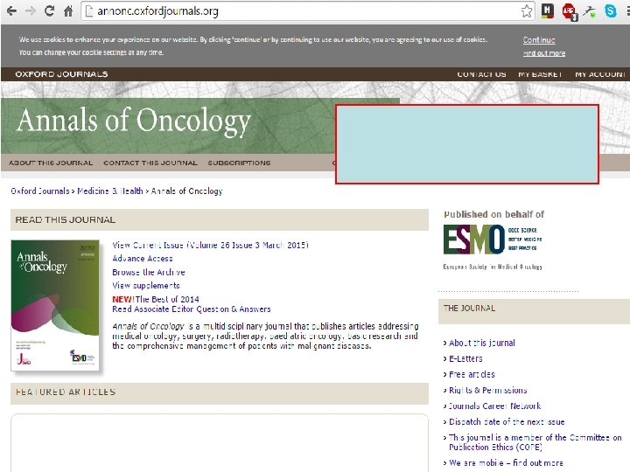This screenshot has height=472, width=630.
Task: Open the browser home page icon
Action: (x=68, y=10)
